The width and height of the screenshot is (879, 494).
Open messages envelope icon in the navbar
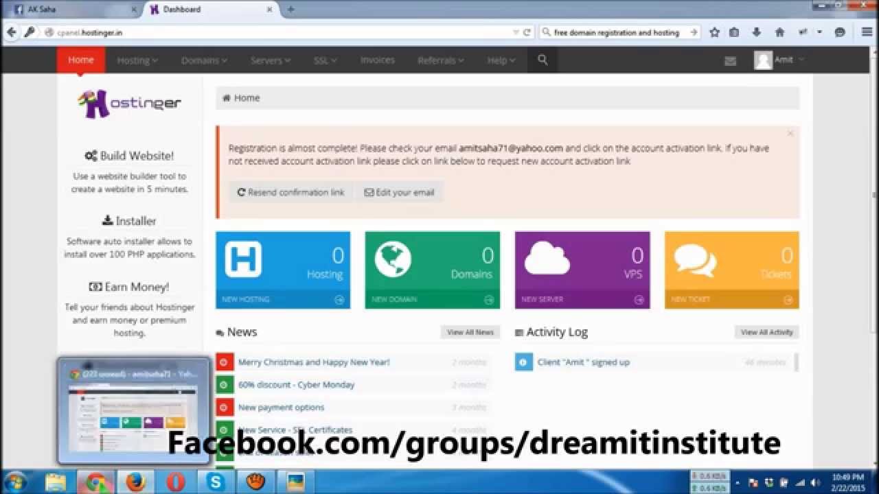click(x=730, y=61)
